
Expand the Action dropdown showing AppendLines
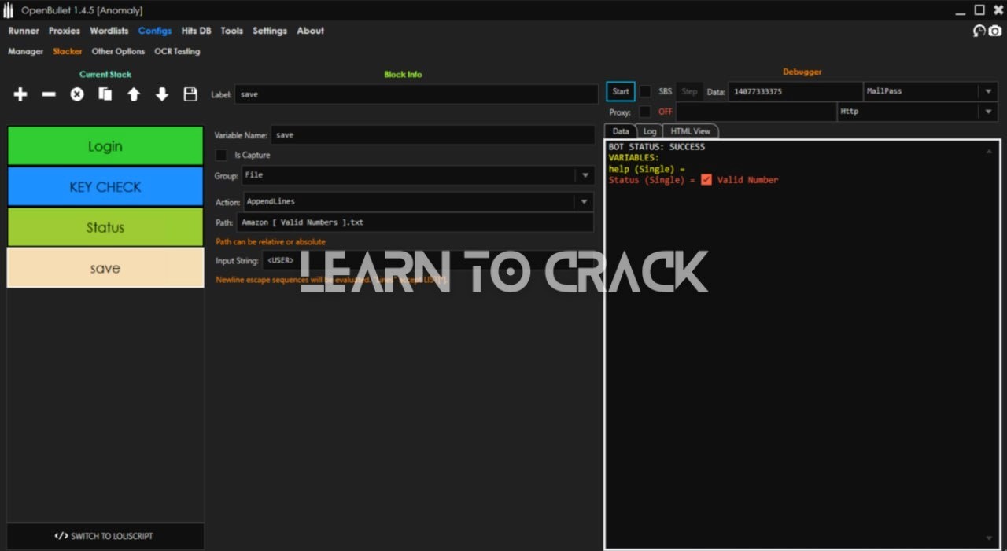tap(584, 202)
